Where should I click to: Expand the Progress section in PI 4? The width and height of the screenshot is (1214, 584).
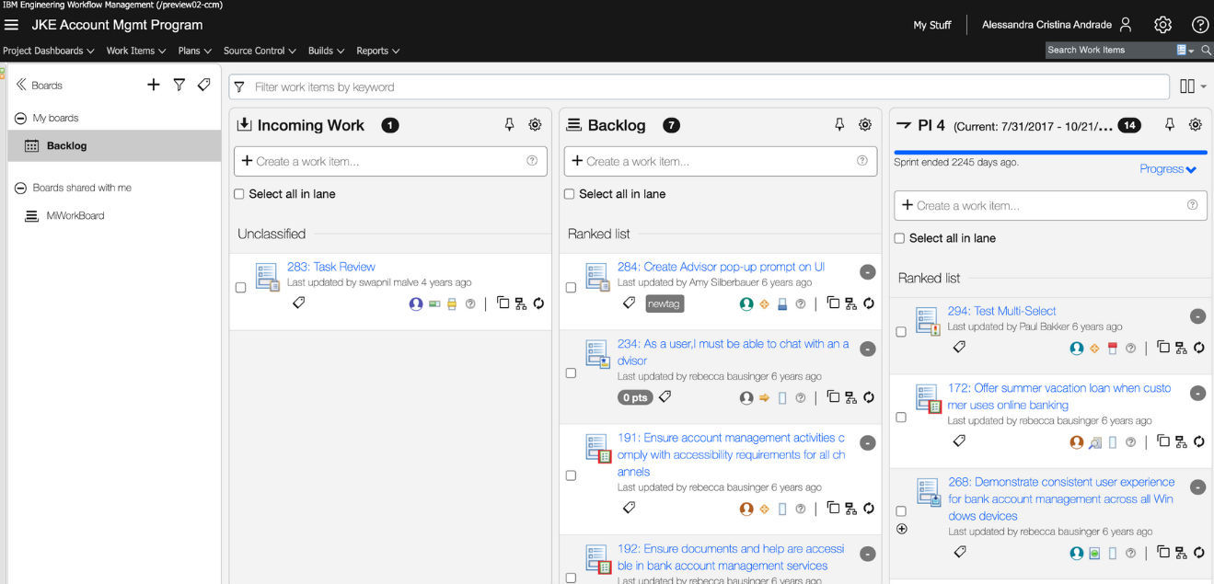coord(1167,168)
